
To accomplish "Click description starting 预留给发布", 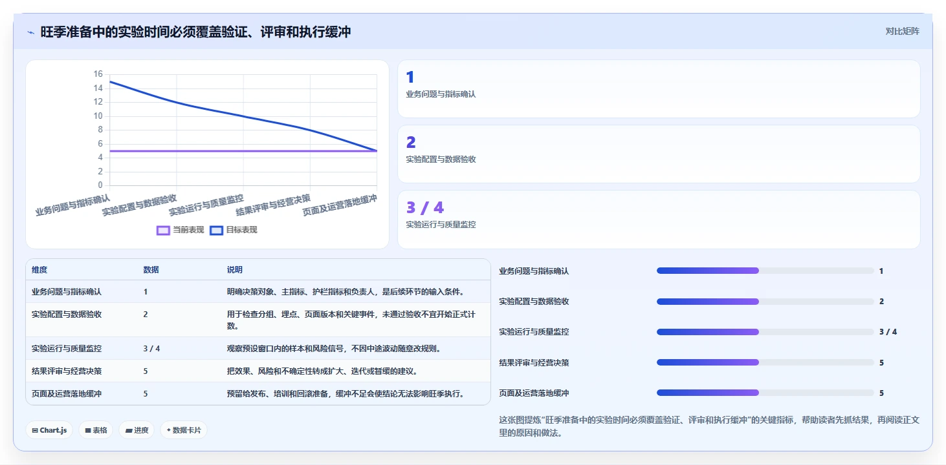I will click(x=346, y=394).
